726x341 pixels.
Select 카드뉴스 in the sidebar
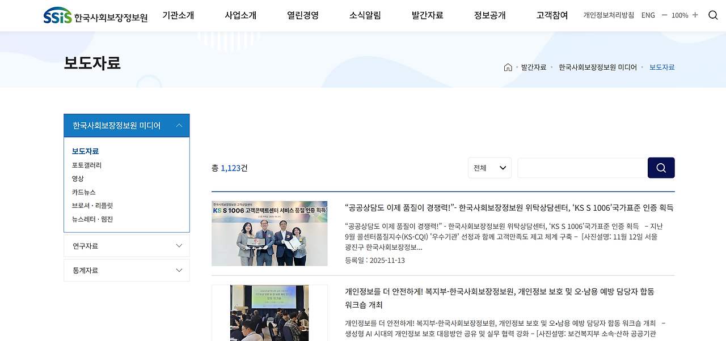click(x=84, y=192)
